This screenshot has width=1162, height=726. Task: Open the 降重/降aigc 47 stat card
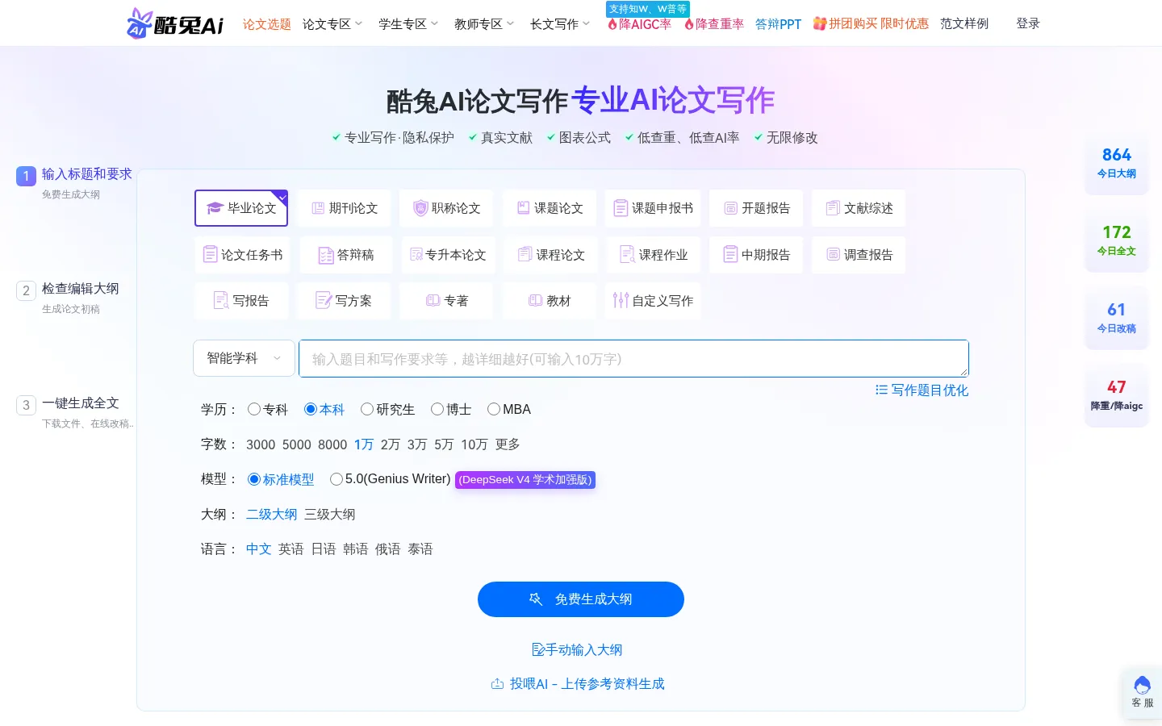pos(1117,395)
